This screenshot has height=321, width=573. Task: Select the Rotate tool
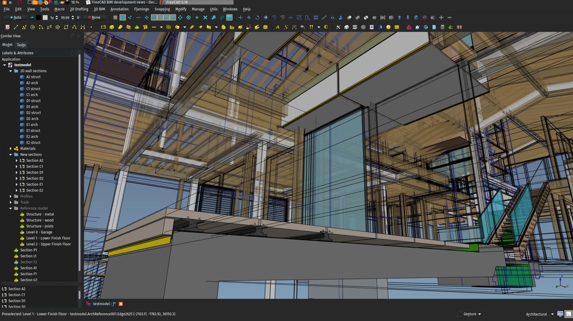(257, 17)
